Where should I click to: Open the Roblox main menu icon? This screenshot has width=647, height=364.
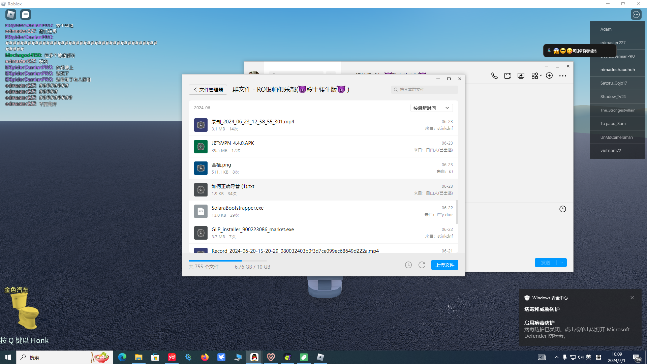point(11,14)
